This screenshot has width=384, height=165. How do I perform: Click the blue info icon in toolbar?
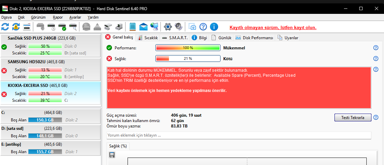tap(214, 27)
